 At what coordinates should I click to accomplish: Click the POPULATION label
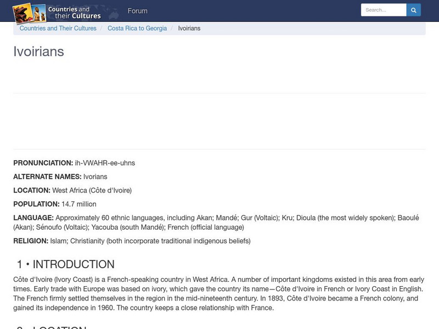[x=36, y=204]
